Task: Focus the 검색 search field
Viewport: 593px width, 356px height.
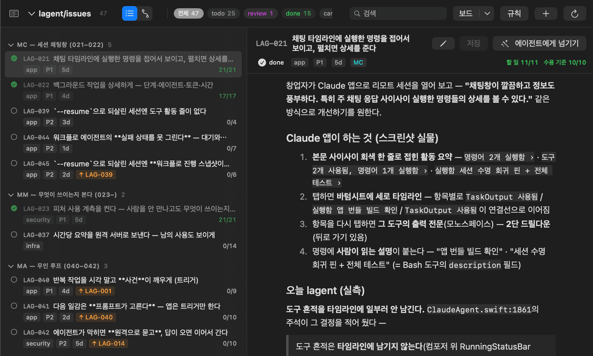Action: point(398,13)
